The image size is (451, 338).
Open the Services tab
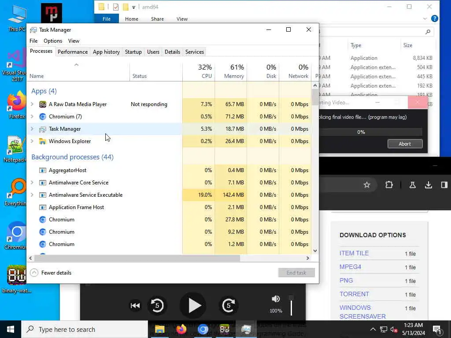tap(194, 52)
